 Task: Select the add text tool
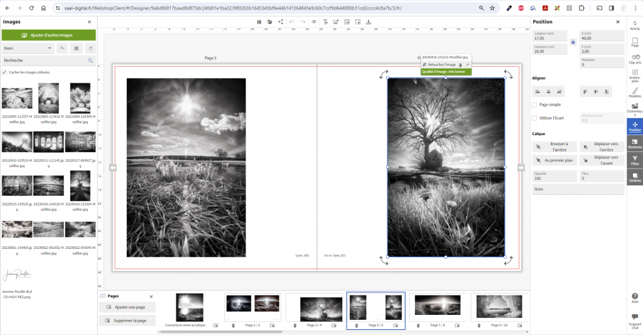325,21
